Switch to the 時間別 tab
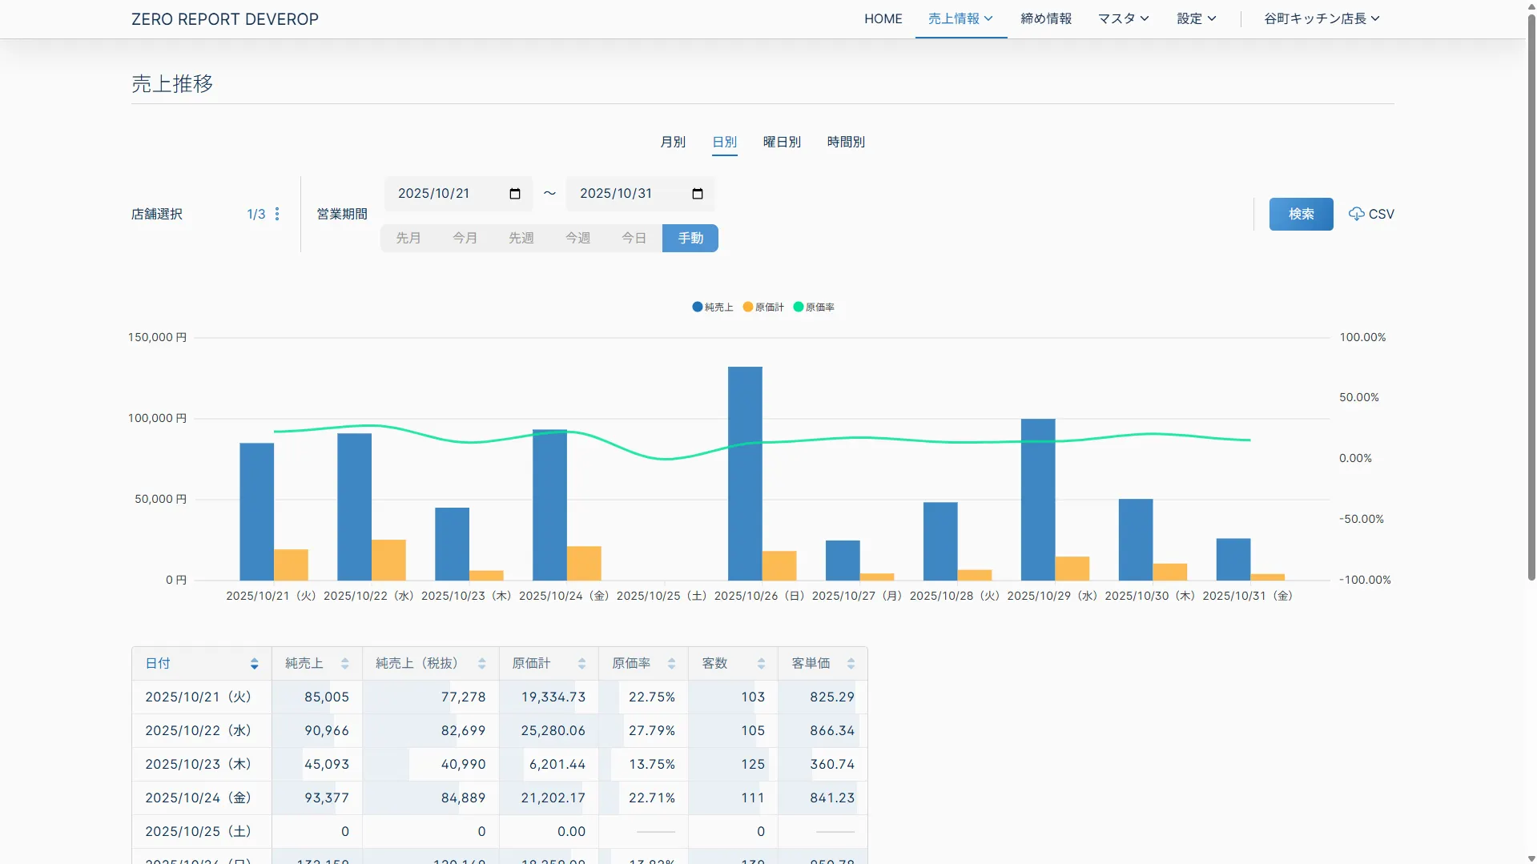This screenshot has height=864, width=1537. tap(846, 142)
